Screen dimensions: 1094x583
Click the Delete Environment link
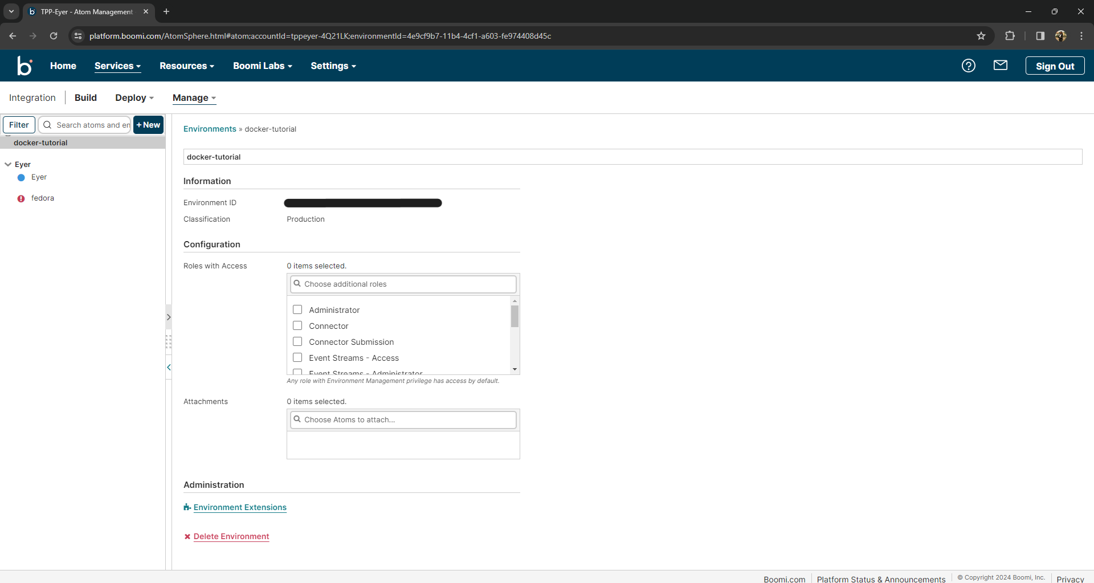point(231,536)
